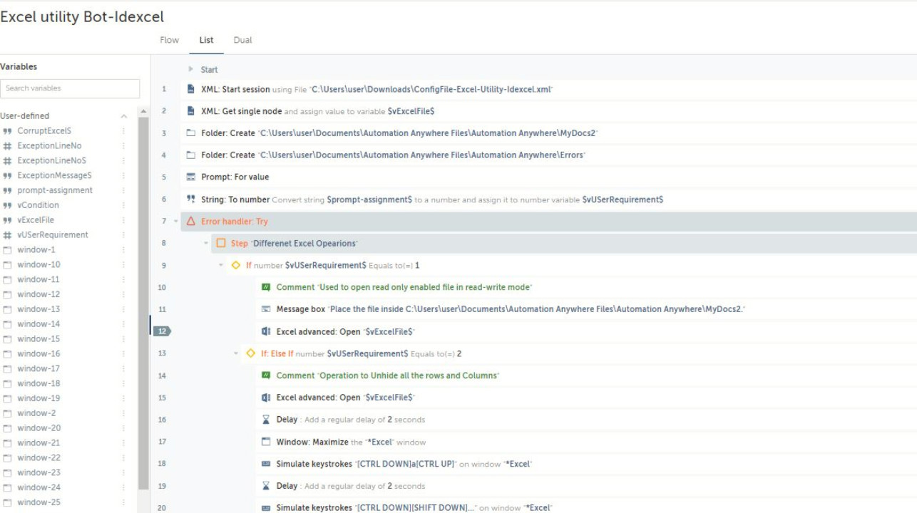
Task: Open options menu for CorruptExcelS variable
Action: pyautogui.click(x=123, y=131)
